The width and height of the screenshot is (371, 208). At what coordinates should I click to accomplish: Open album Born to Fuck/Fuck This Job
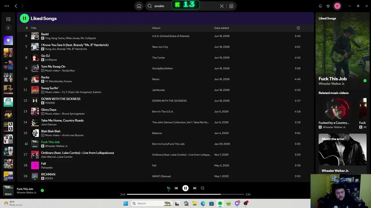tap(168, 144)
